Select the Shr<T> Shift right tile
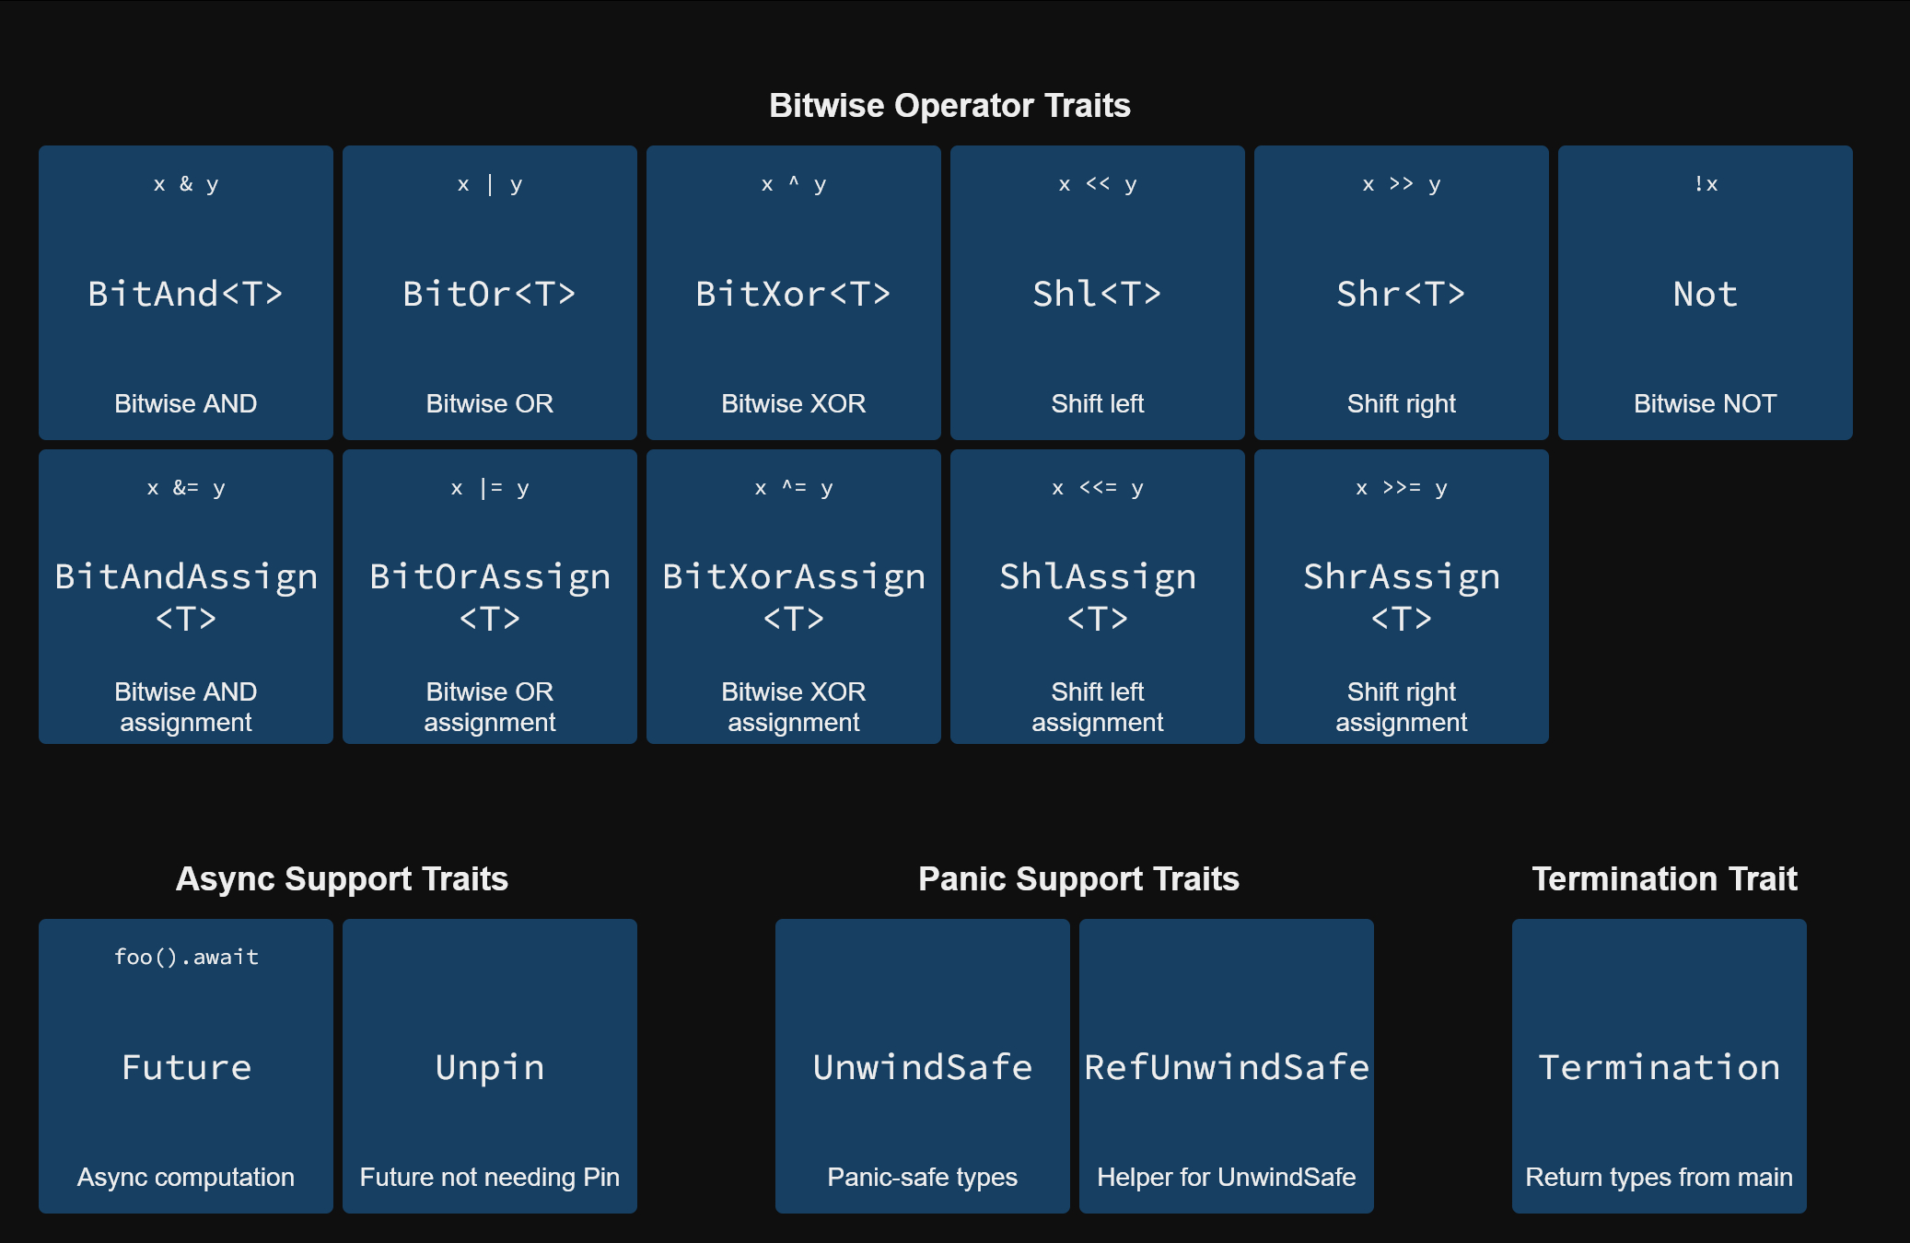 [x=1402, y=293]
